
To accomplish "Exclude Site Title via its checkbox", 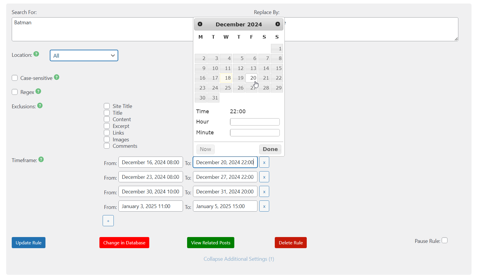I will (x=107, y=106).
